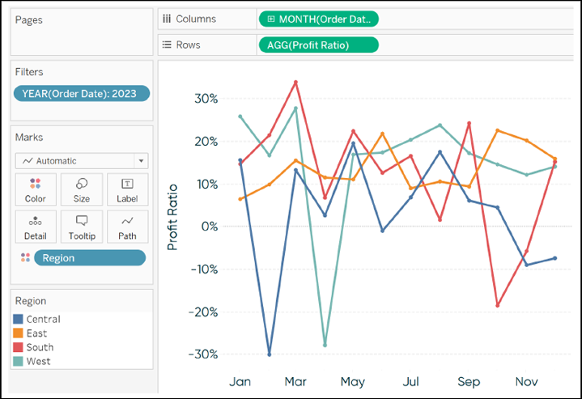Select South's September peak near 24%
Viewport: 582px width, 399px height.
469,123
